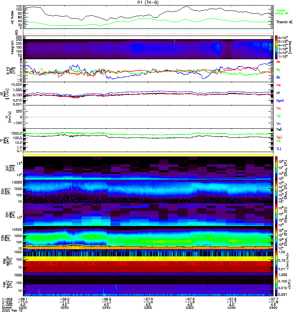The image size is (296, 316).
Task: Click the blue Vix legend label
Action: pos(278,124)
